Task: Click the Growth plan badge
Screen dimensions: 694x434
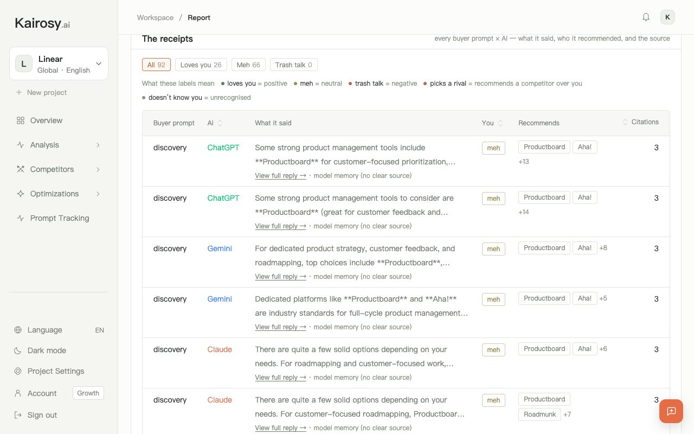Action: pos(88,393)
